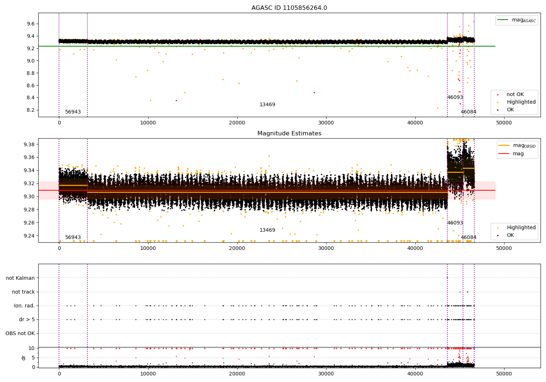Viewport: 546px width, 382px height.
Task: Click the 9.32 y-tick label
Action: pyautogui.click(x=29, y=183)
